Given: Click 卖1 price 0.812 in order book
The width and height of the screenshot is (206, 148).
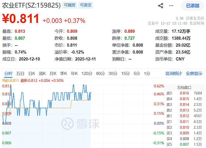Looking at the screenshot, I should pyautogui.click(x=184, y=116).
